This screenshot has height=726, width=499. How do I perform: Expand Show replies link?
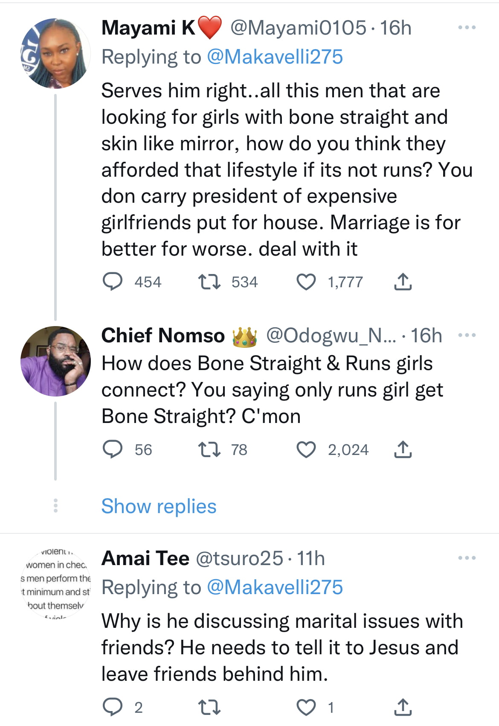pyautogui.click(x=159, y=506)
